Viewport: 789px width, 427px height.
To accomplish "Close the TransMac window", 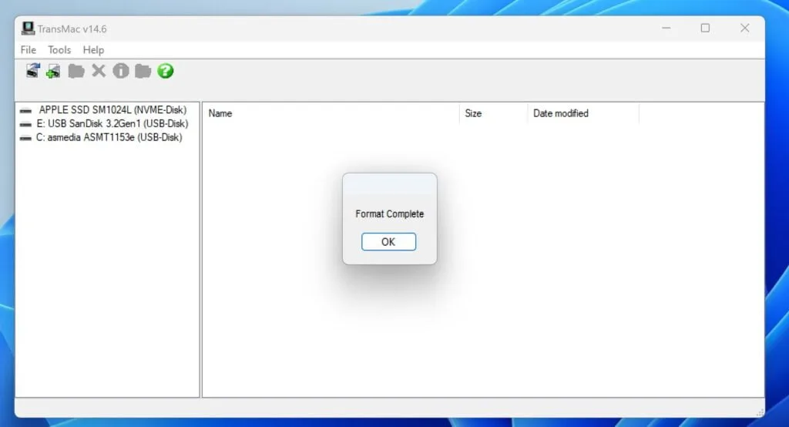I will click(x=745, y=29).
